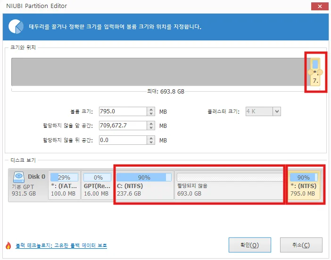Click the 크기와 위치 section heading
331x260 pixels.
point(23,47)
